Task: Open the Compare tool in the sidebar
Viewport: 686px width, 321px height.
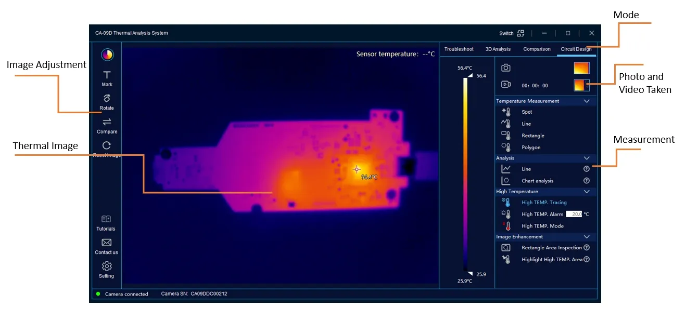Action: (107, 122)
